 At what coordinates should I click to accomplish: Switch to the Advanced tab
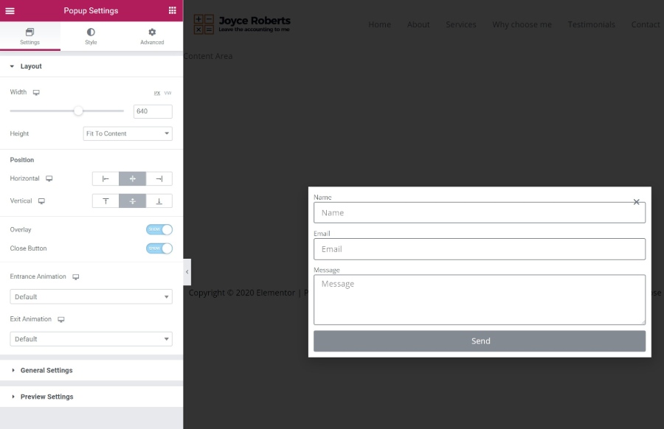tap(152, 36)
